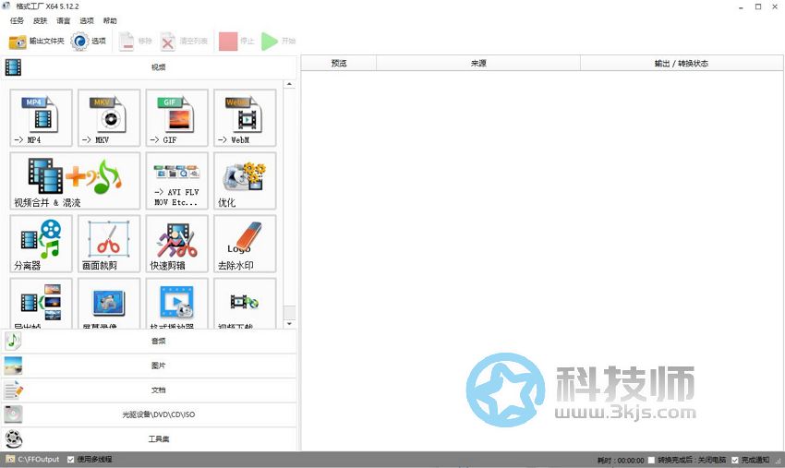Open the 优化 optimize tool
The width and height of the screenshot is (785, 468).
pos(245,181)
